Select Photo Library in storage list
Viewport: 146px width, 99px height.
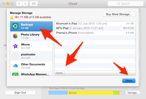(x=31, y=36)
